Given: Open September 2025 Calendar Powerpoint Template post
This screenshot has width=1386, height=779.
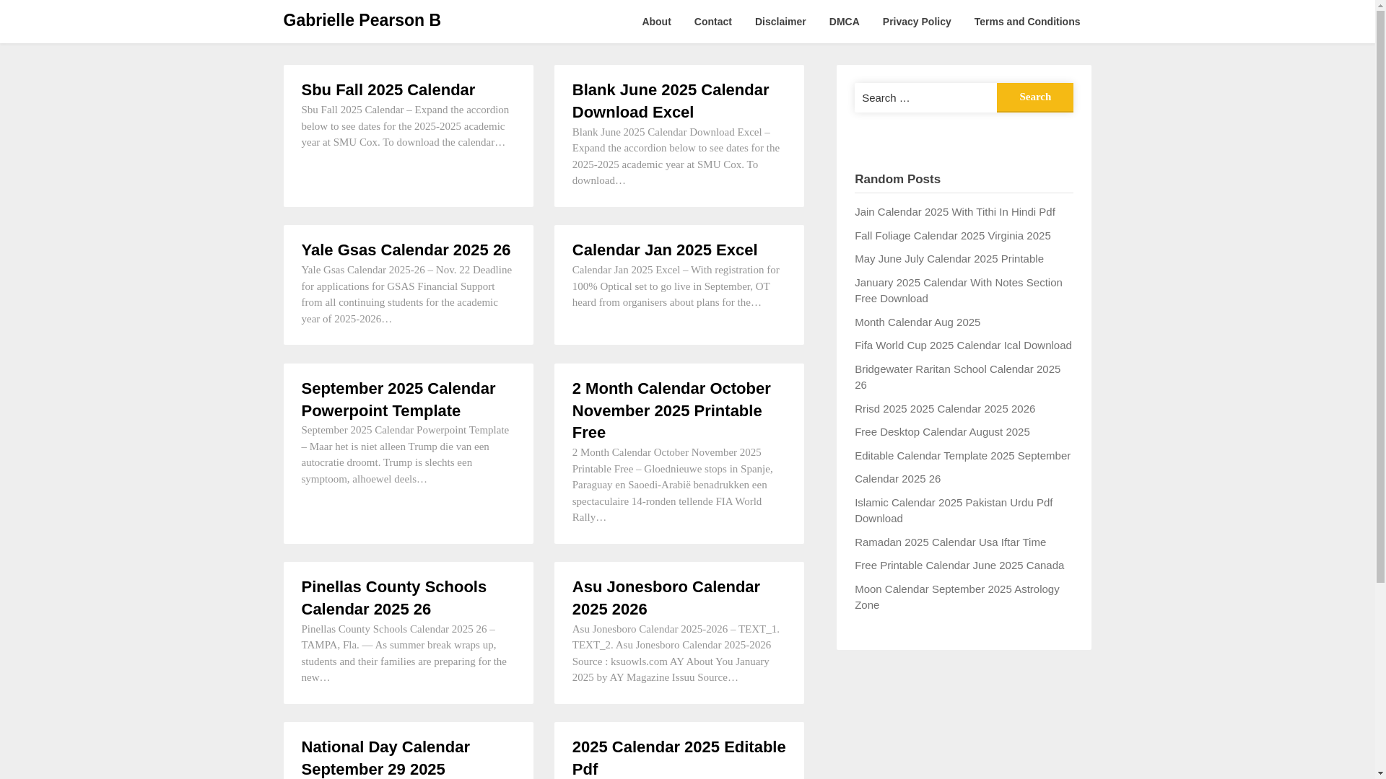Looking at the screenshot, I should click(398, 400).
